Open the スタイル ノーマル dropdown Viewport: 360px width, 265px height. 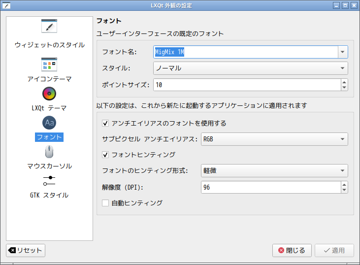click(x=251, y=68)
